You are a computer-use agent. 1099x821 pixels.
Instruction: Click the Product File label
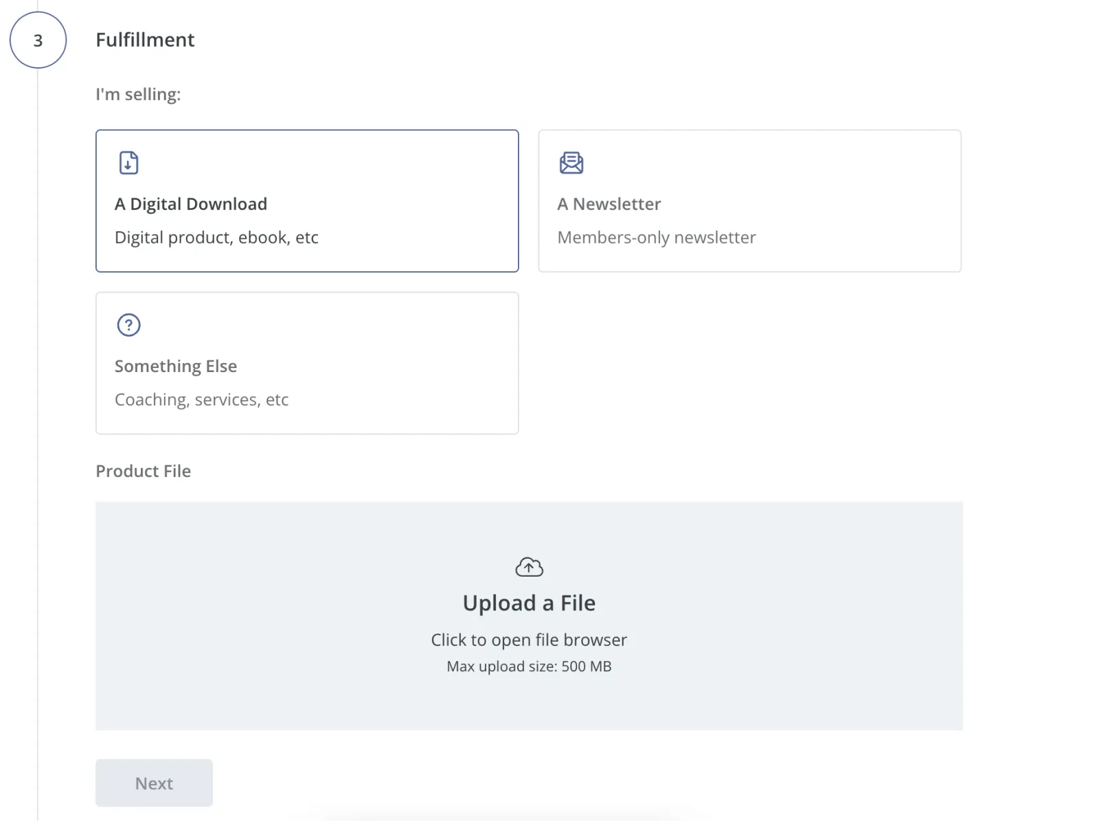(x=143, y=471)
